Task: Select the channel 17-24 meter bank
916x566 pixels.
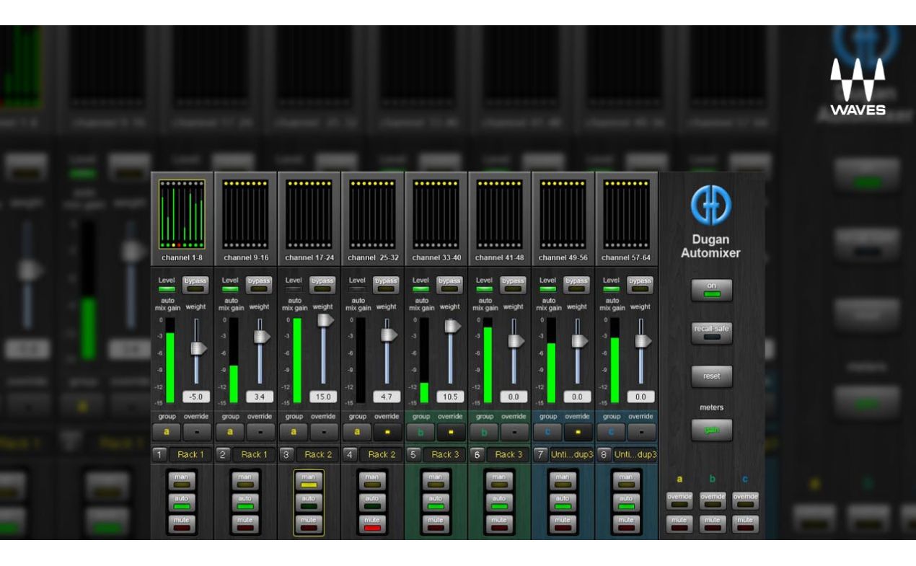Action: tap(309, 214)
